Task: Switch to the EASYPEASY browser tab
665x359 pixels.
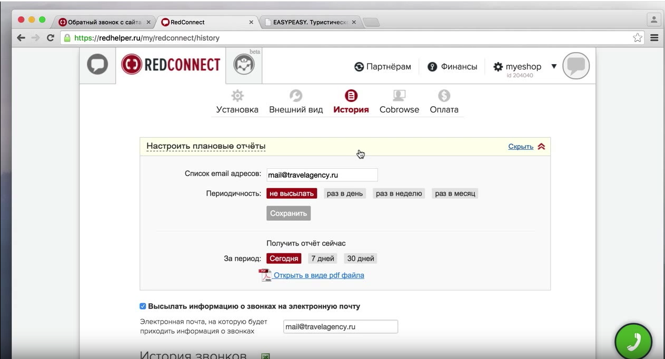Action: (311, 22)
